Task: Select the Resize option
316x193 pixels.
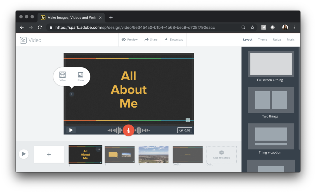Action: [277, 39]
